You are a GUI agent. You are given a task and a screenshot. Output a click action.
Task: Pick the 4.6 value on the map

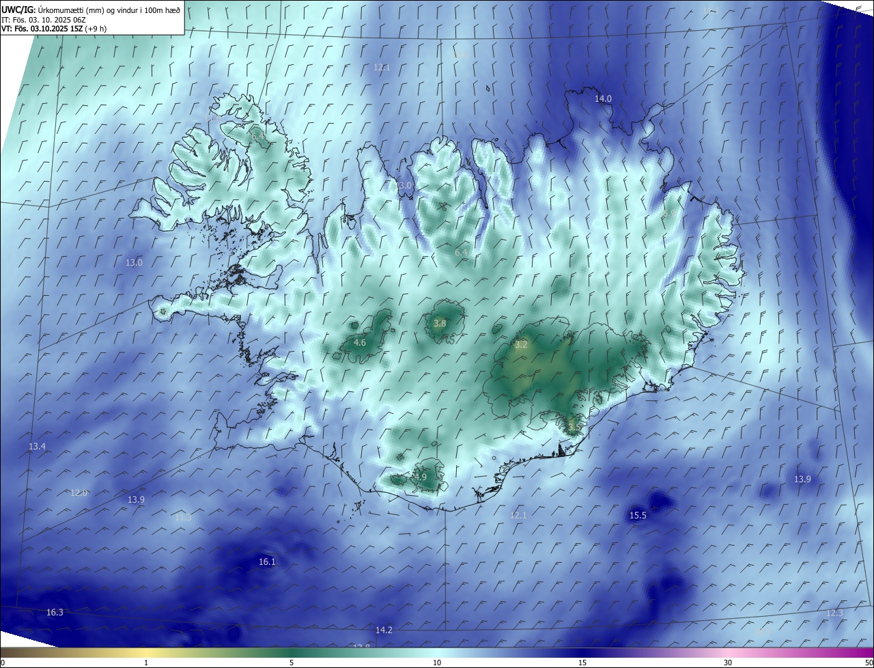pos(360,342)
